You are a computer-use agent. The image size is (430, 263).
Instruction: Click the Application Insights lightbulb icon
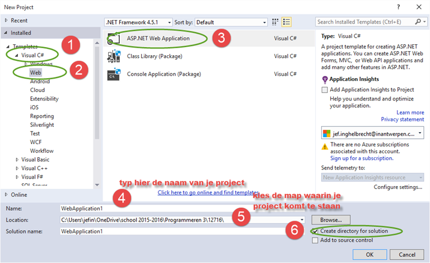pos(325,80)
